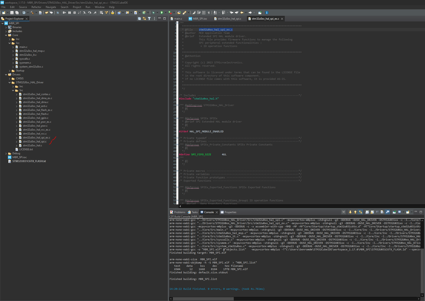This screenshot has width=425, height=301.
Task: Open the Refactor menu
Action: [36, 7]
